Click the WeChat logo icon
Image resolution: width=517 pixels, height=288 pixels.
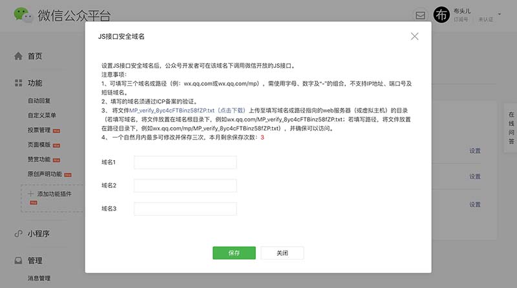(x=23, y=15)
